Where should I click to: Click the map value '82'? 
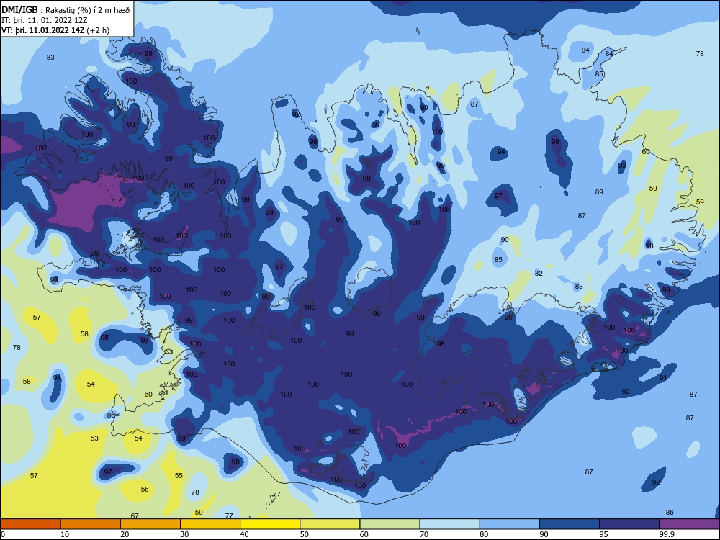tap(539, 273)
